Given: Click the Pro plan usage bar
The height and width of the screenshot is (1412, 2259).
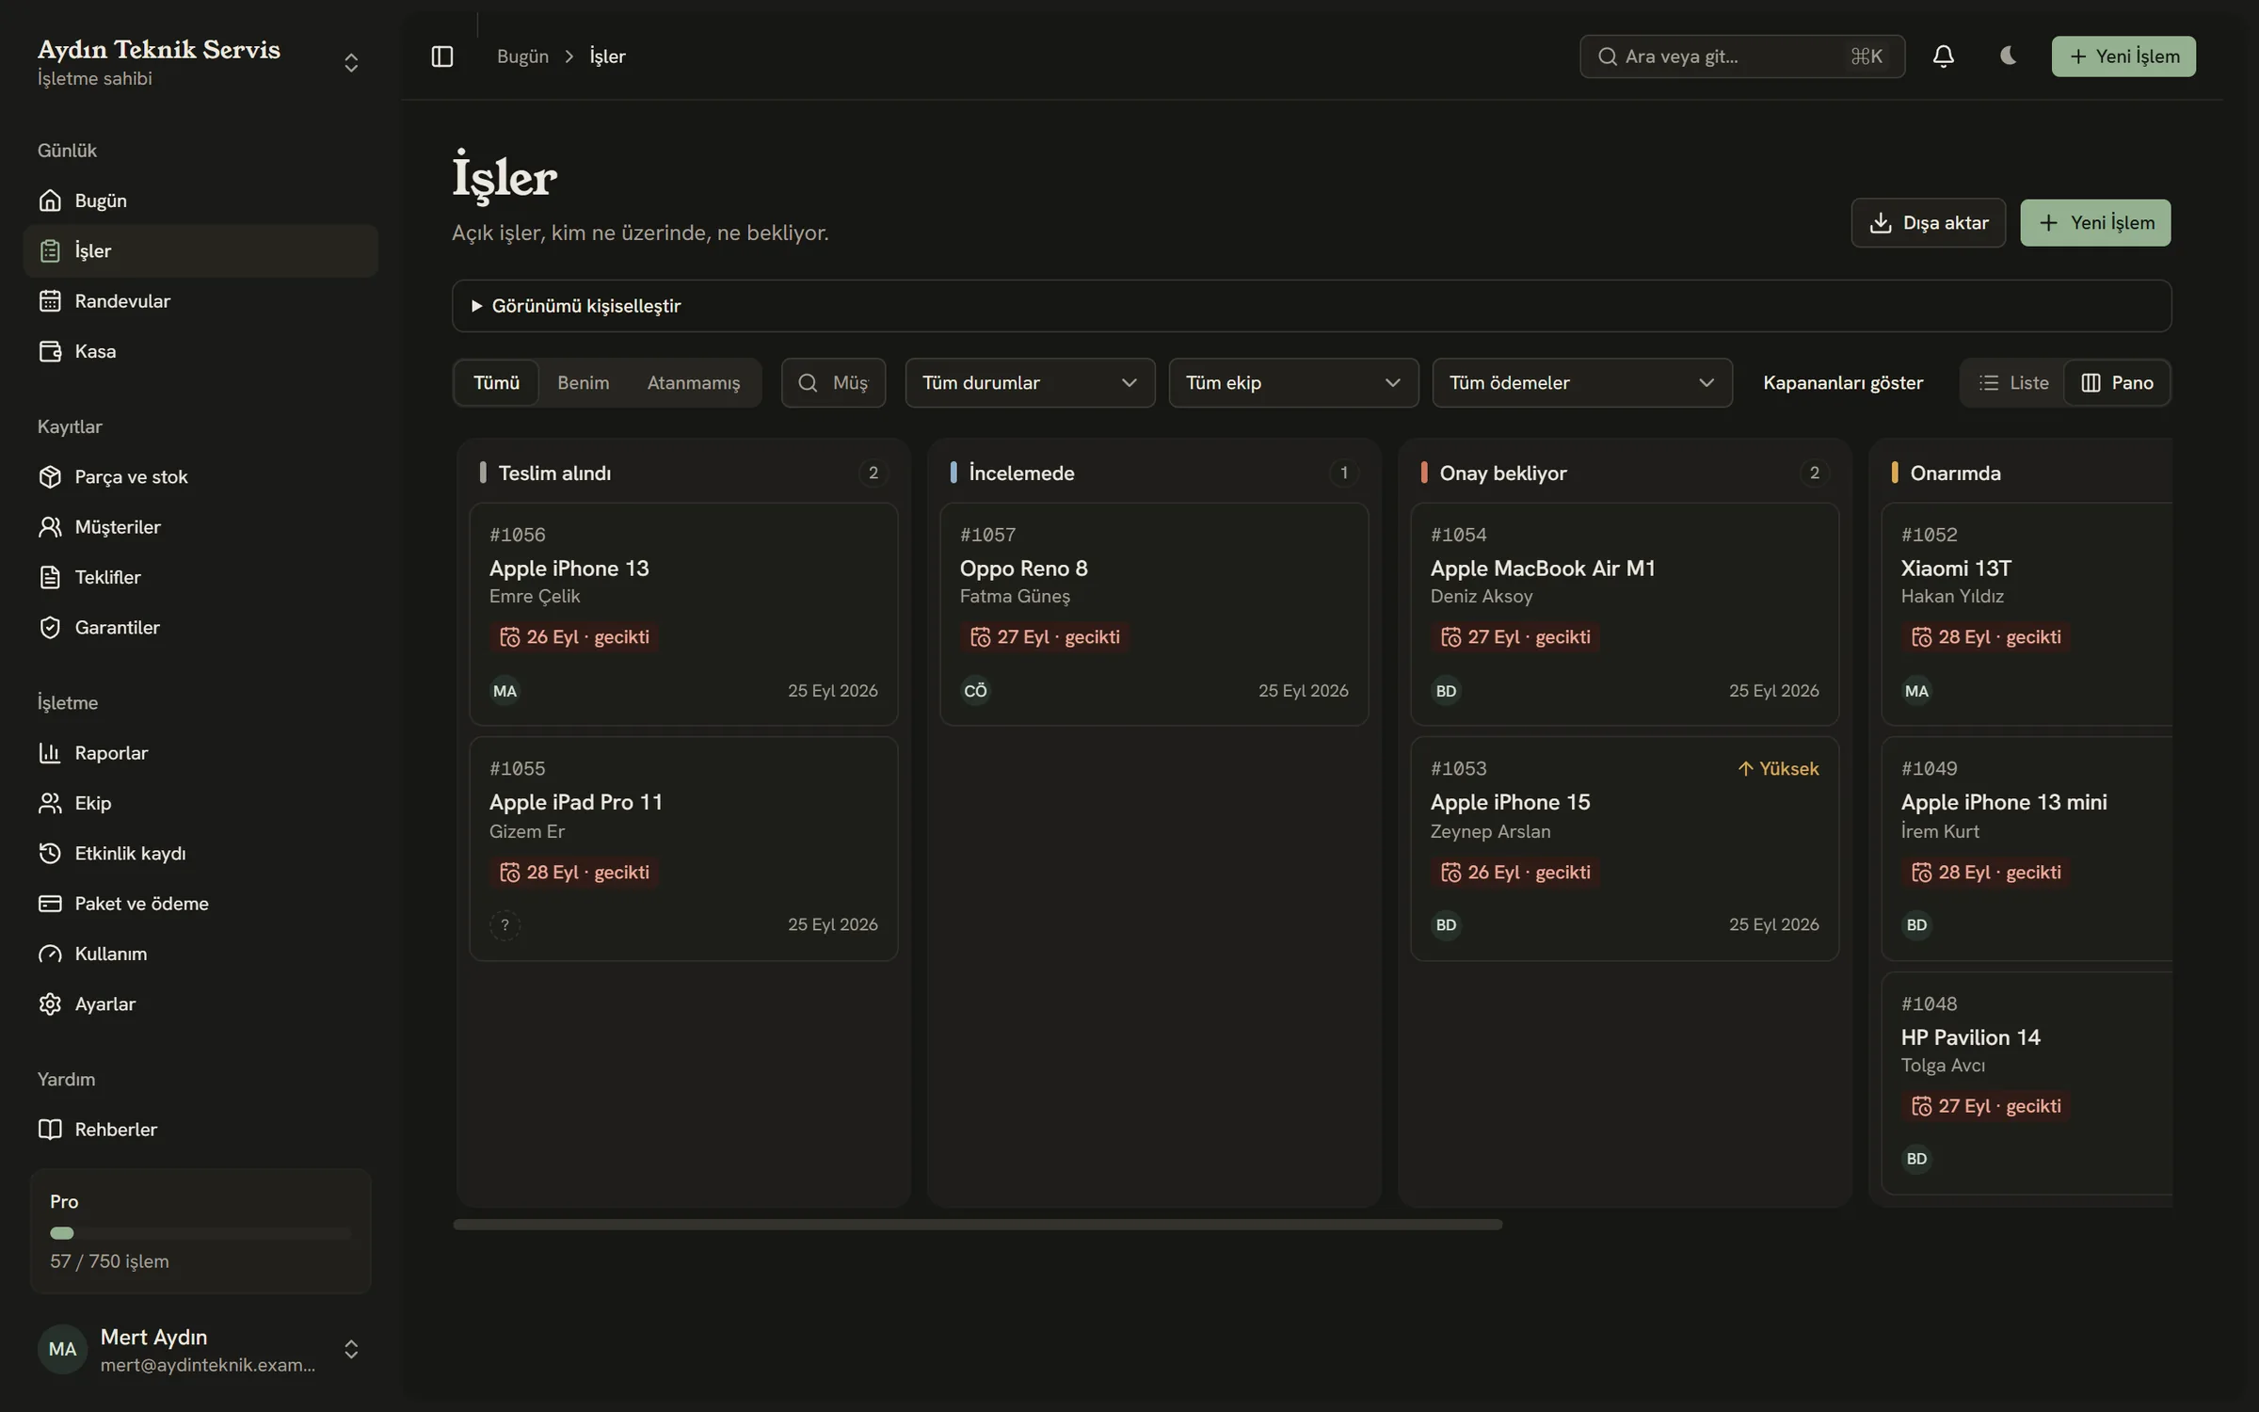Looking at the screenshot, I should tap(200, 1233).
